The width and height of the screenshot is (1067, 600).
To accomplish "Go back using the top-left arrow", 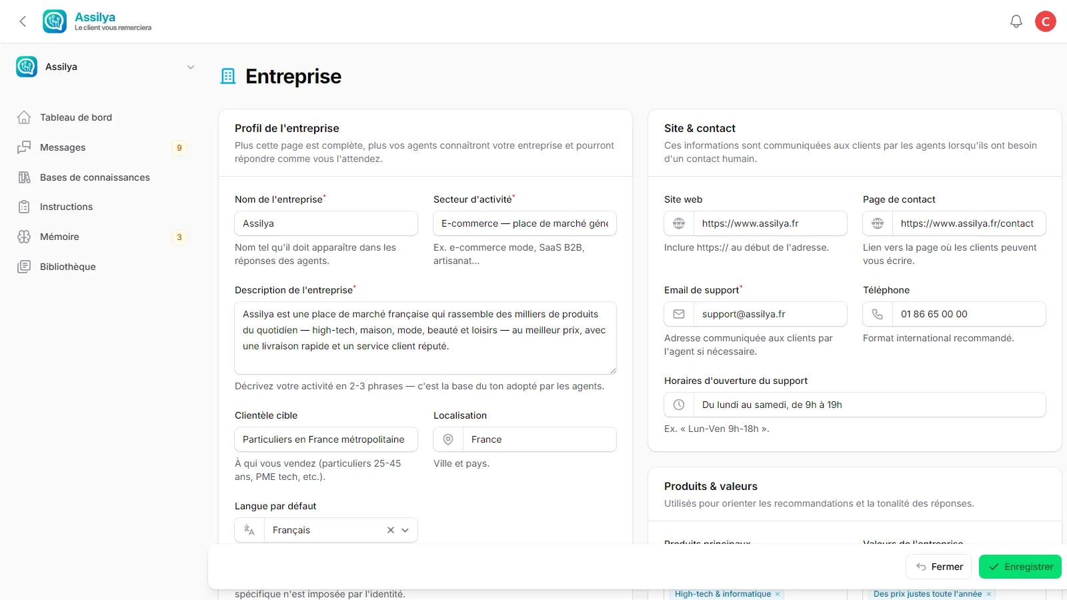I will [23, 21].
